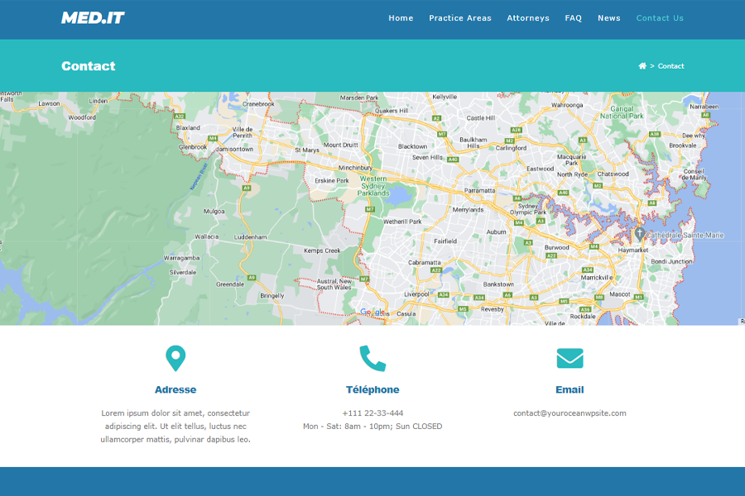Click Cranebrook label on the map
This screenshot has height=496, width=745.
[258, 104]
